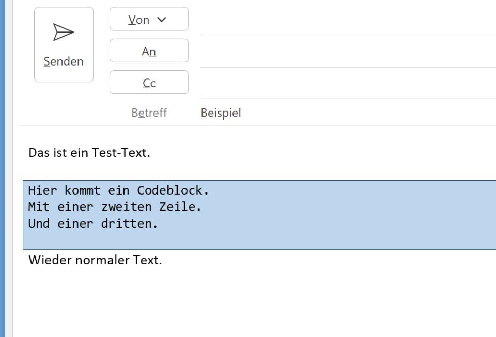Expand the Von sender dropdown
This screenshot has height=337, width=496.
click(149, 19)
